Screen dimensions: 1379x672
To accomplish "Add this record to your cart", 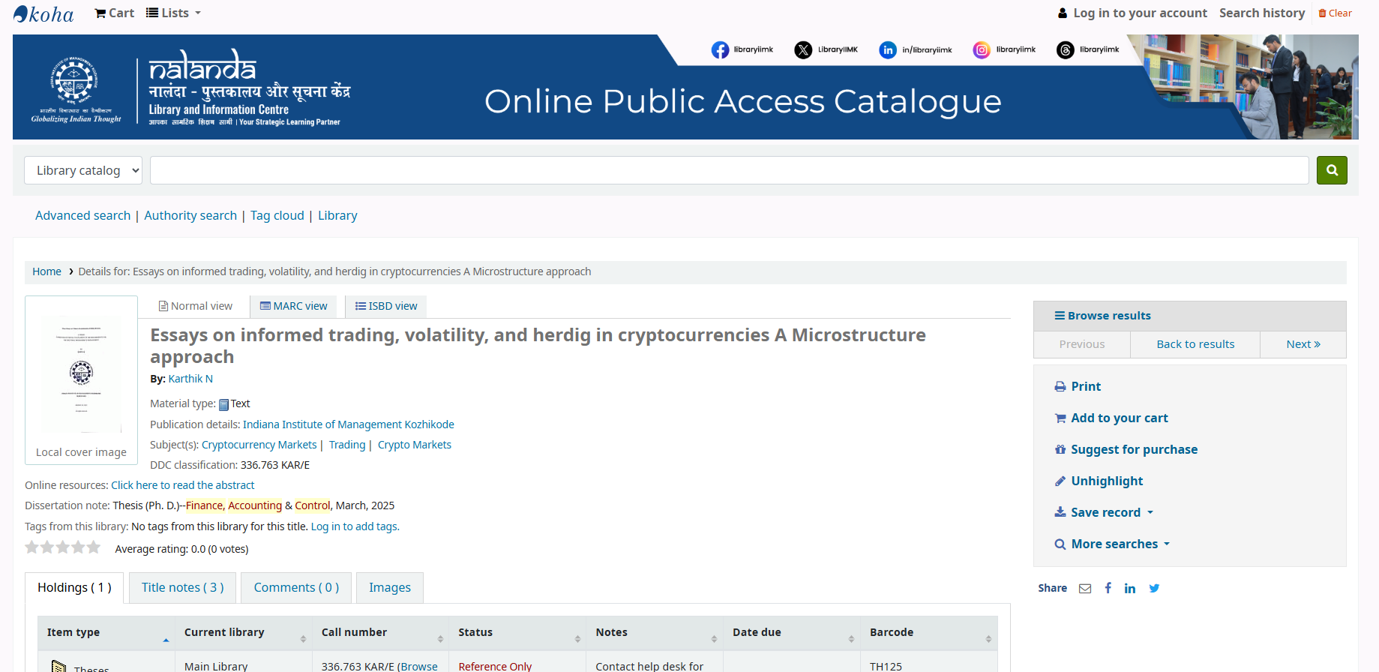I will [1119, 418].
